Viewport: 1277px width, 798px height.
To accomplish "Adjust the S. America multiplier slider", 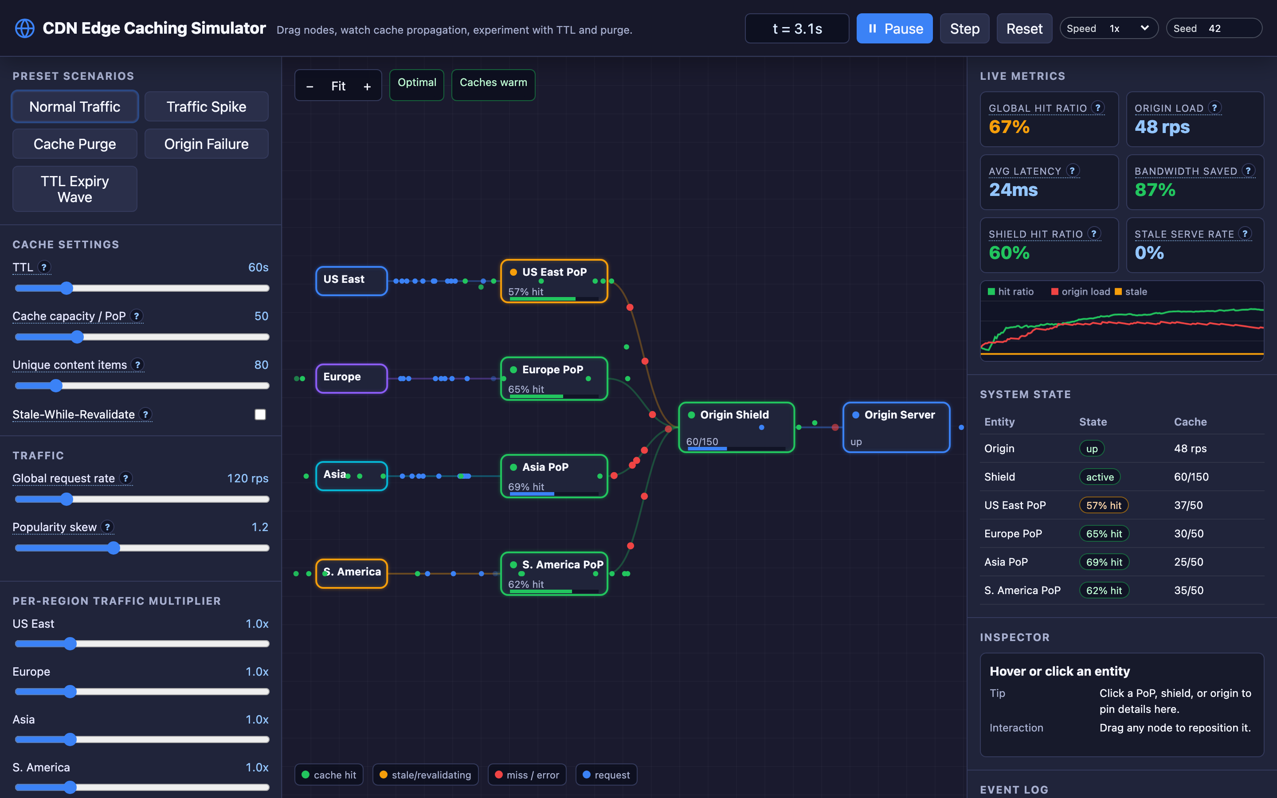I will [142, 787].
